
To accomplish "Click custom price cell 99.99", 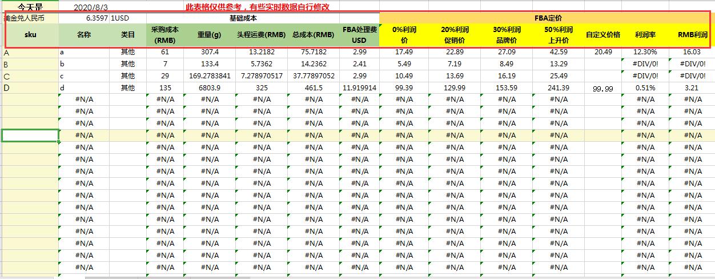I will coord(602,89).
